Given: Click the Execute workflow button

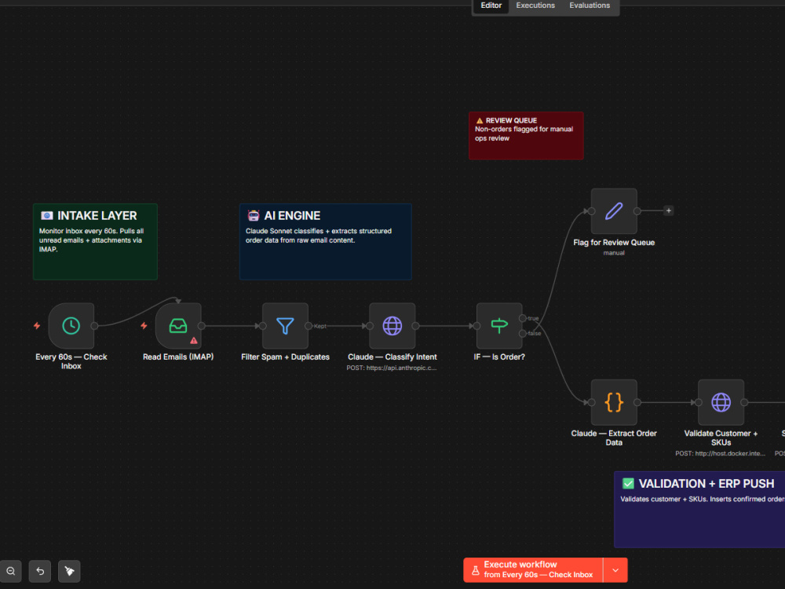Looking at the screenshot, I should (533, 570).
